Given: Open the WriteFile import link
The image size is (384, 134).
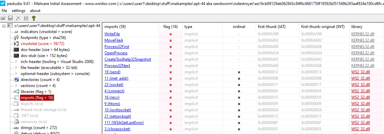Looking at the screenshot, I should click(112, 34).
